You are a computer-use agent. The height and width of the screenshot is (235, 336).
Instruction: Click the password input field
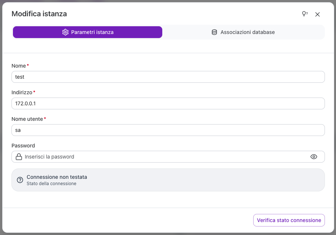pyautogui.click(x=168, y=157)
